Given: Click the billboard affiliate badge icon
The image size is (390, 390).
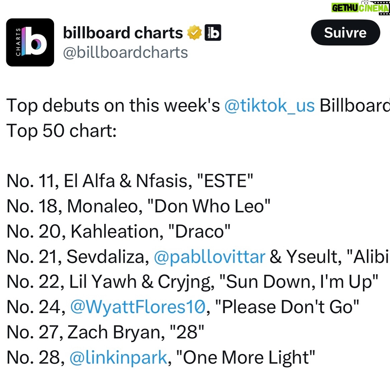Looking at the screenshot, I should (213, 32).
